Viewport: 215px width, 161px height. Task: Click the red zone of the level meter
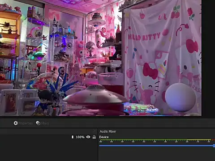tap(213, 140)
